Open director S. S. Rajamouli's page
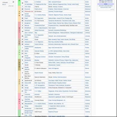The image size is (117, 117). [x=39, y=42]
